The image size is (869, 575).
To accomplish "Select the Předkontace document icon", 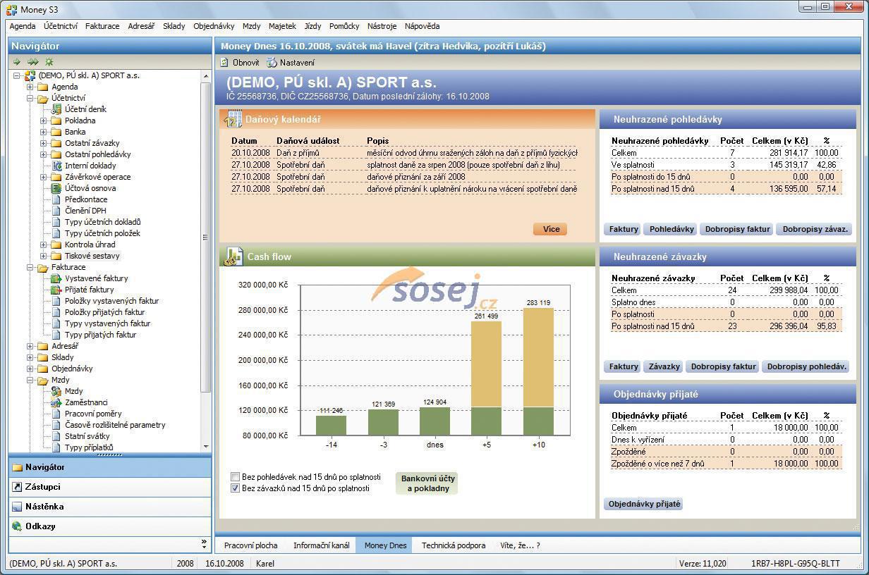I will (56, 199).
